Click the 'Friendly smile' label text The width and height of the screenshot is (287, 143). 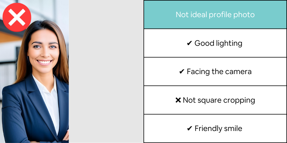coord(218,129)
